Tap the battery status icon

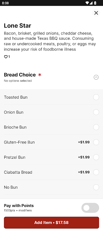point(95,3)
